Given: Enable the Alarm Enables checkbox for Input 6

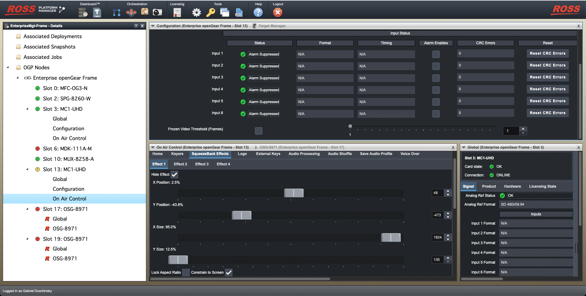Looking at the screenshot, I should (436, 114).
